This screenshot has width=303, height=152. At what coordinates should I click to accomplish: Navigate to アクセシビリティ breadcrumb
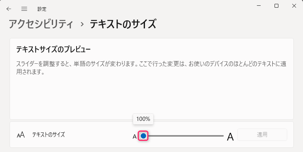(x=41, y=24)
